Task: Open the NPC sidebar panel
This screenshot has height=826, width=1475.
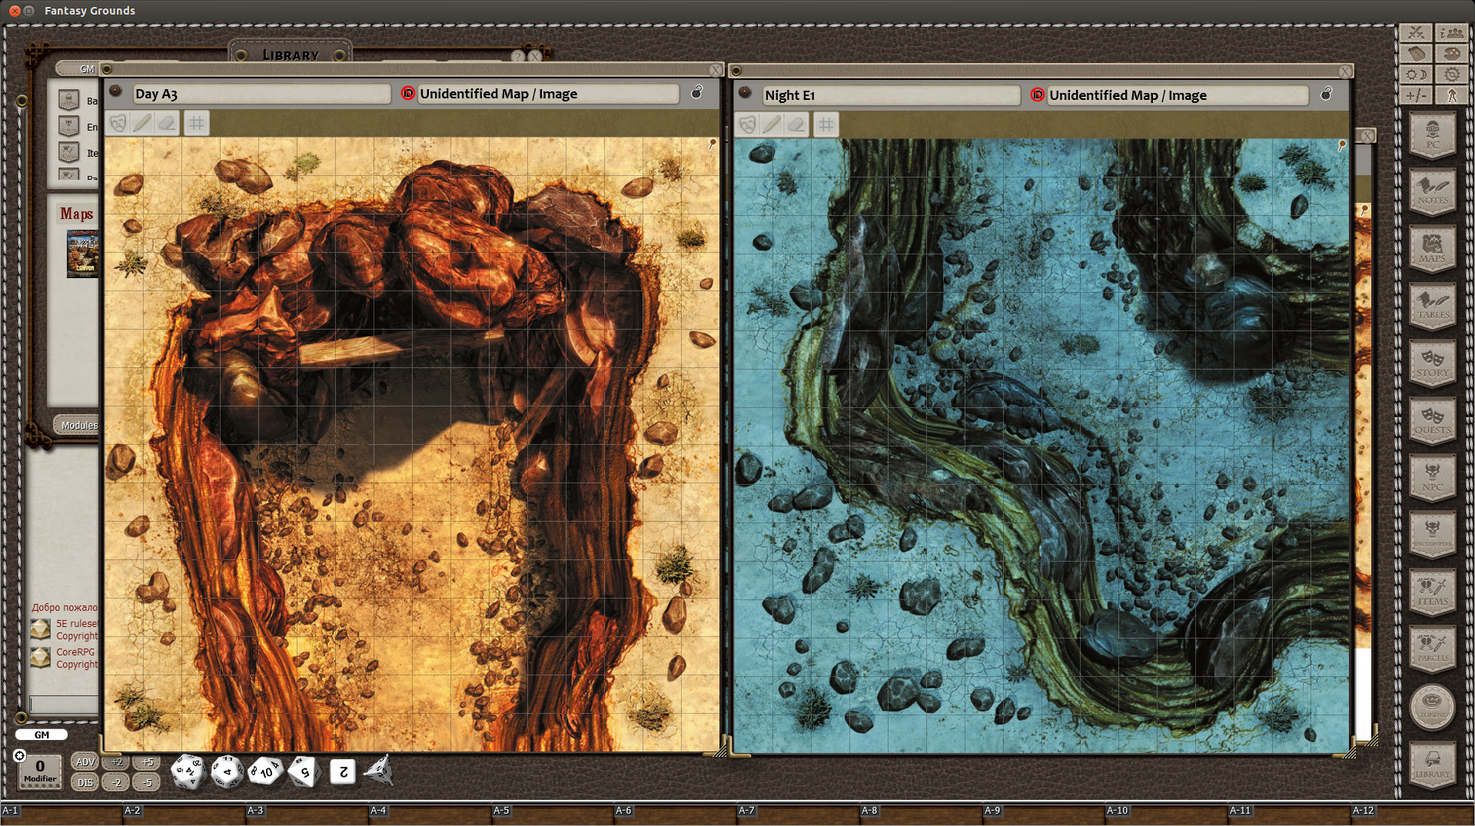Action: [x=1433, y=478]
